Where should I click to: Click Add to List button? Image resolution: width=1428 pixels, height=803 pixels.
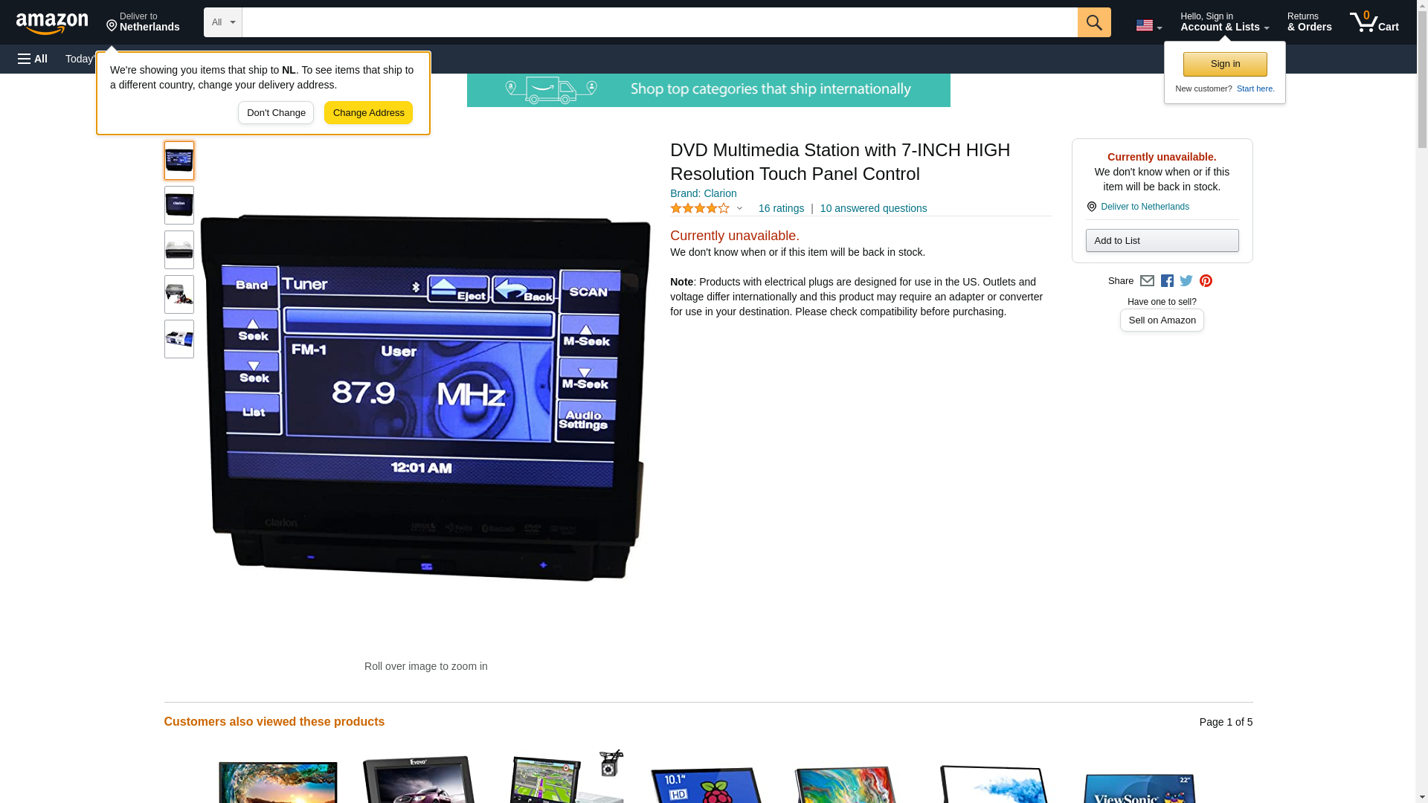point(1162,240)
